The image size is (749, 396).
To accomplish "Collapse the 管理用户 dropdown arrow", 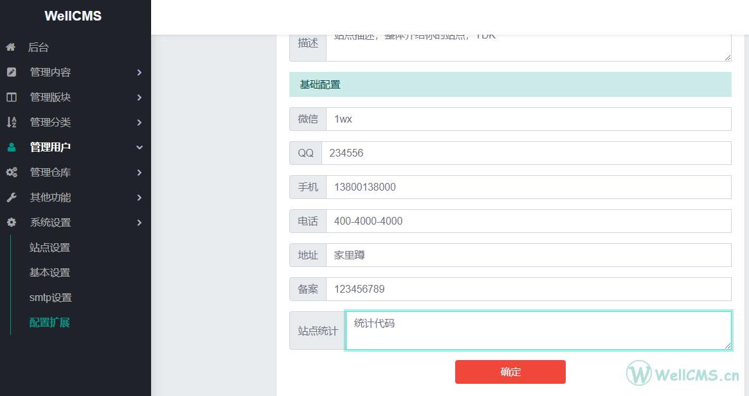I will coord(140,148).
